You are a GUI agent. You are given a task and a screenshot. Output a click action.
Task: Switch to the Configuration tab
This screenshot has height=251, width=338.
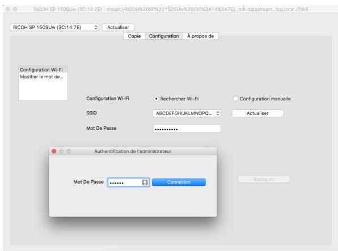pos(164,36)
